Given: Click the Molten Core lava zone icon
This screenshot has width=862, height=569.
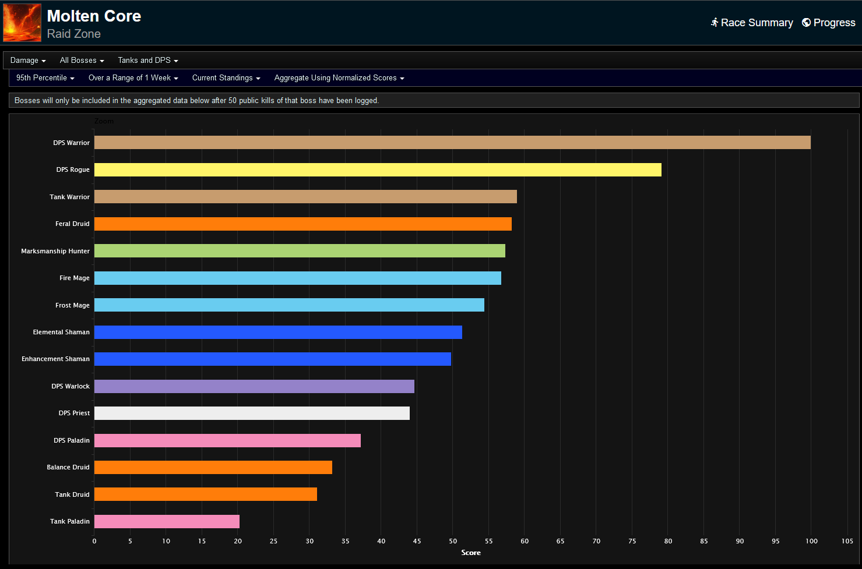Looking at the screenshot, I should tap(22, 22).
